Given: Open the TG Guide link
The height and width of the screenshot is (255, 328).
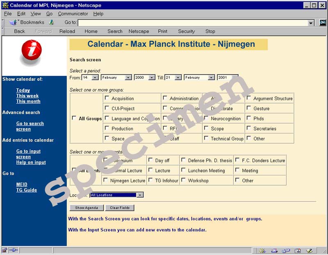Looking at the screenshot, I should [27, 190].
